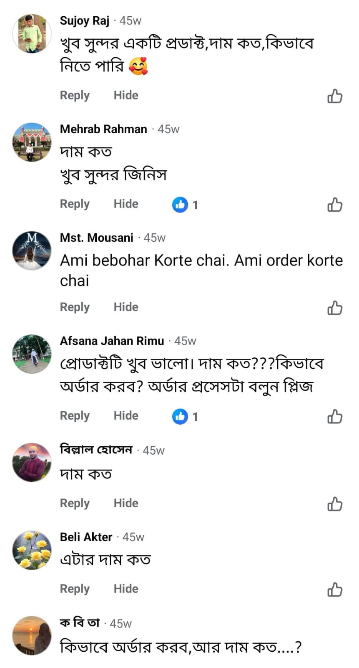The height and width of the screenshot is (668, 359).
Task: Tap thumbs-up beside the 'দাম কত' comment by বিল্লাল হোসেন
Action: (334, 504)
